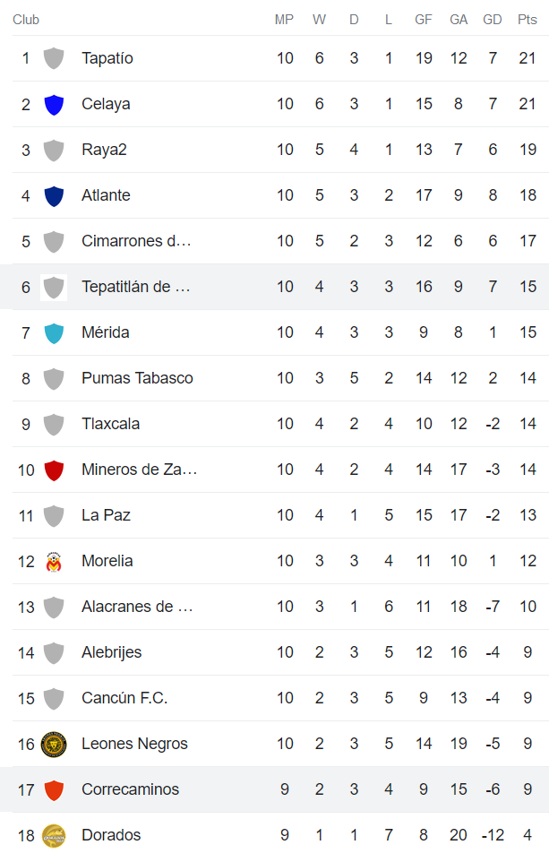Click the Atlante dark blue crest
The width and height of the screenshot is (549, 862).
[54, 195]
